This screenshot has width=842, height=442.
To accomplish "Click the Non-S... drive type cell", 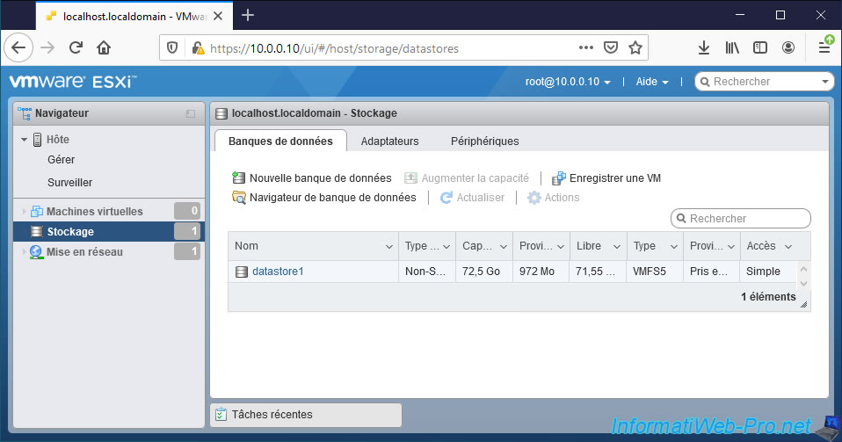I will [x=427, y=272].
